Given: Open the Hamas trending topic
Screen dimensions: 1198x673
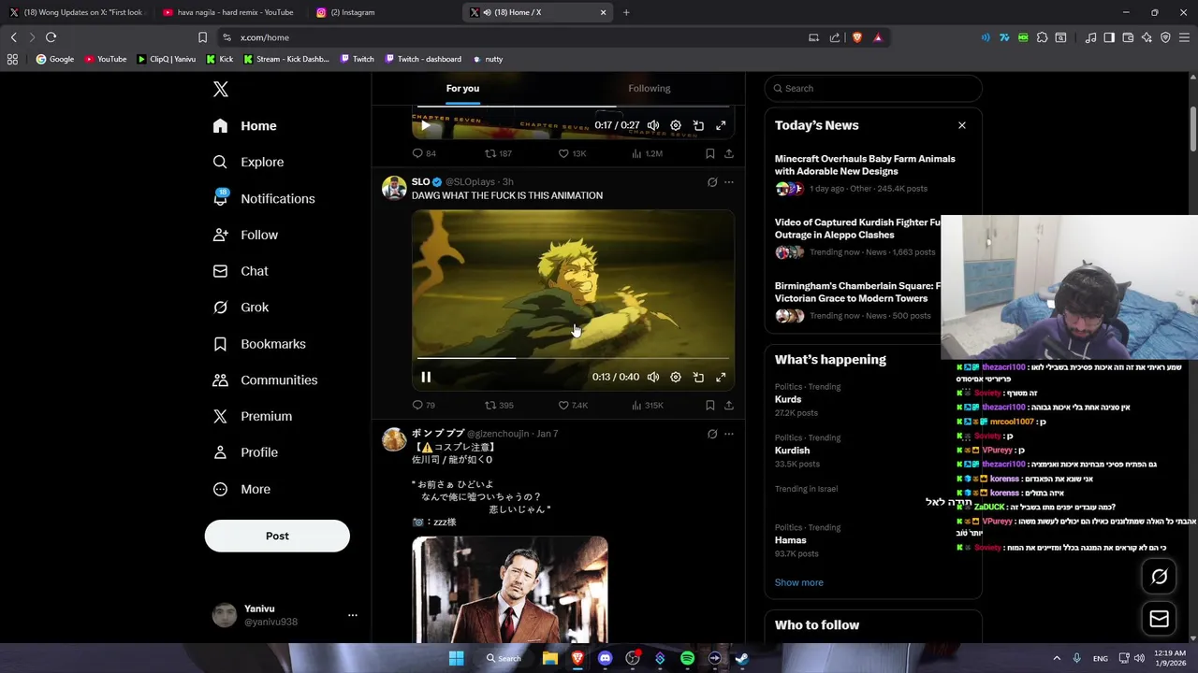Looking at the screenshot, I should [x=790, y=540].
